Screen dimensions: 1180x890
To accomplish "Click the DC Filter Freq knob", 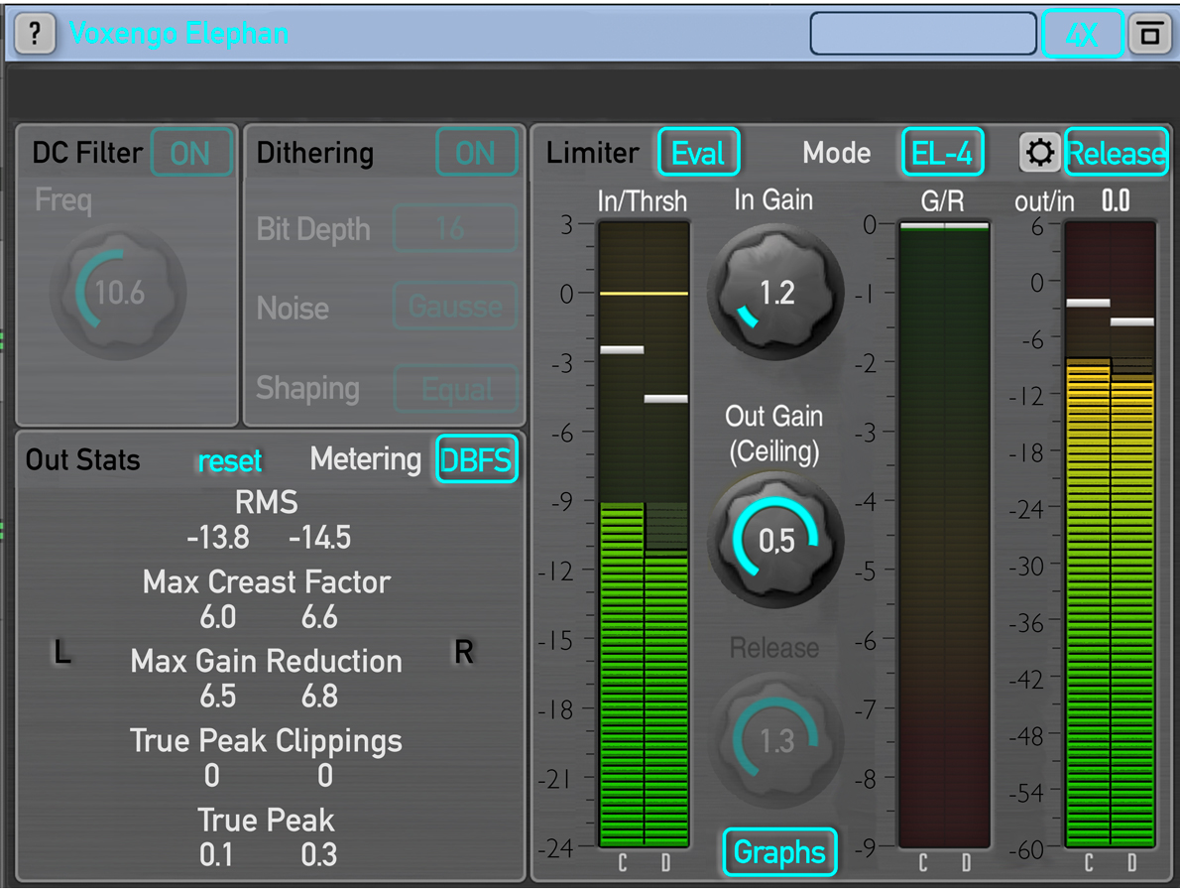I will pos(118,293).
